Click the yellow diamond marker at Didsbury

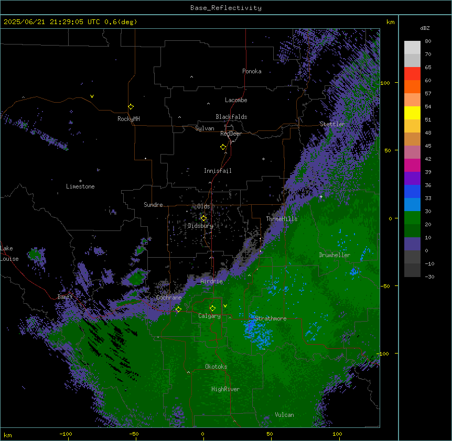[x=203, y=218]
